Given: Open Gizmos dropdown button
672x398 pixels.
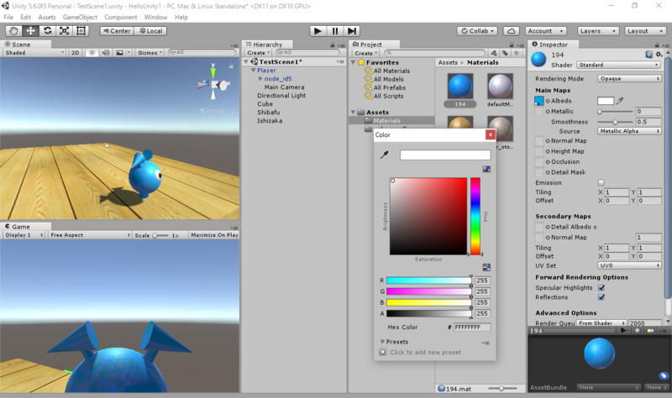Looking at the screenshot, I should click(x=150, y=53).
